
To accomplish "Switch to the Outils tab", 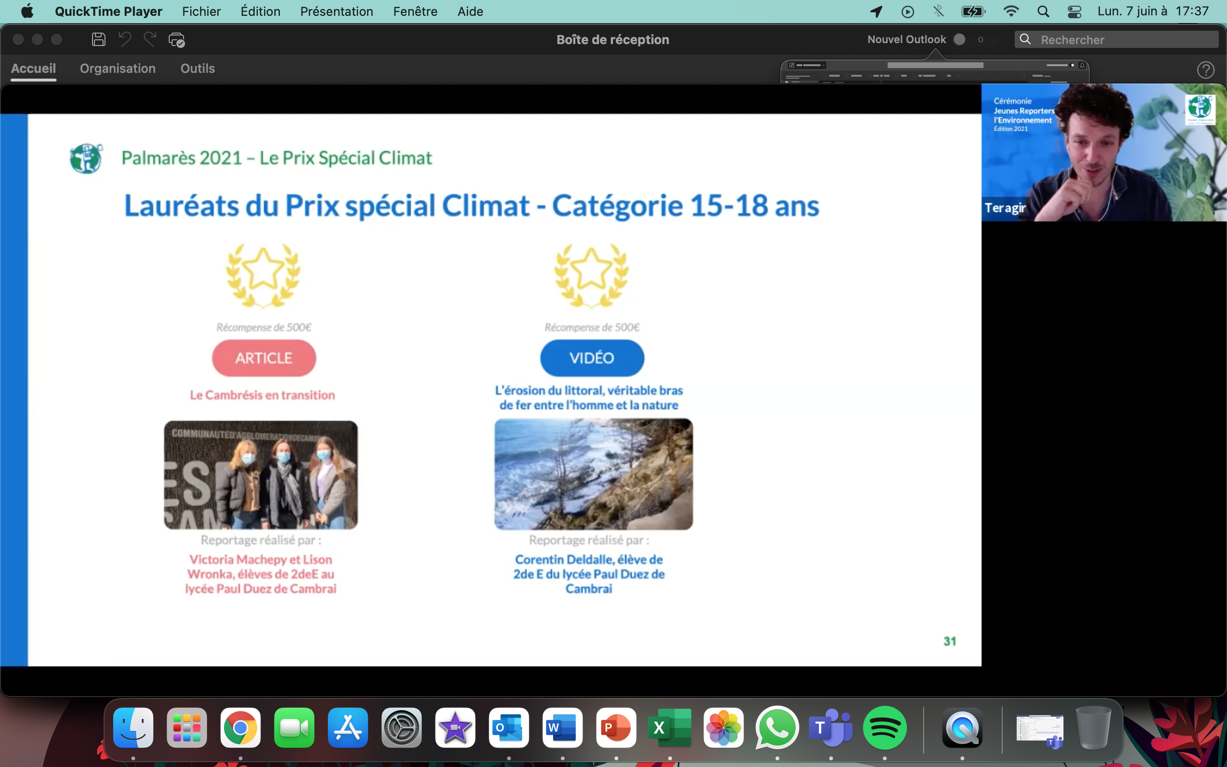I will click(198, 69).
